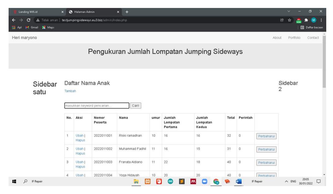Screen dimensions: 333x194
Task: Open Sublime Text from taskbar
Action: (182, 181)
